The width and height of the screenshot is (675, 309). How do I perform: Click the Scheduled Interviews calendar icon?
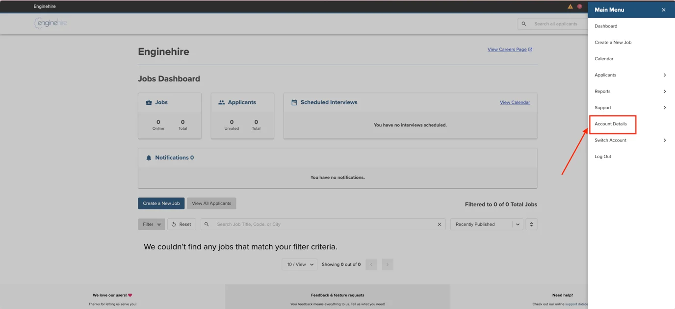pos(294,102)
